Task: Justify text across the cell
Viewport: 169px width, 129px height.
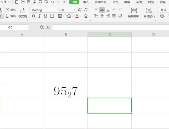Action: coord(114,16)
